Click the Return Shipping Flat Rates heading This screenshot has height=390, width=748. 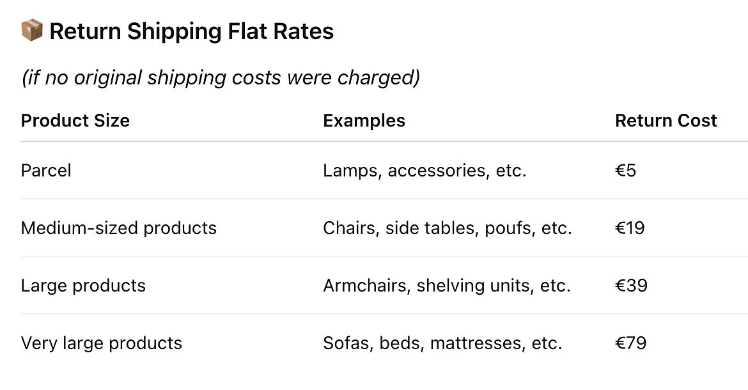pyautogui.click(x=191, y=31)
